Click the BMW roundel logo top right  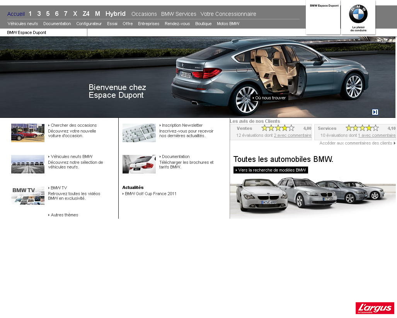pyautogui.click(x=358, y=13)
